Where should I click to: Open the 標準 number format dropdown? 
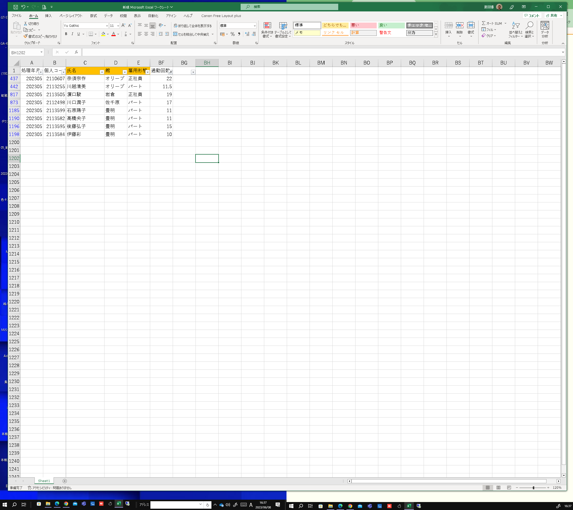(x=255, y=26)
